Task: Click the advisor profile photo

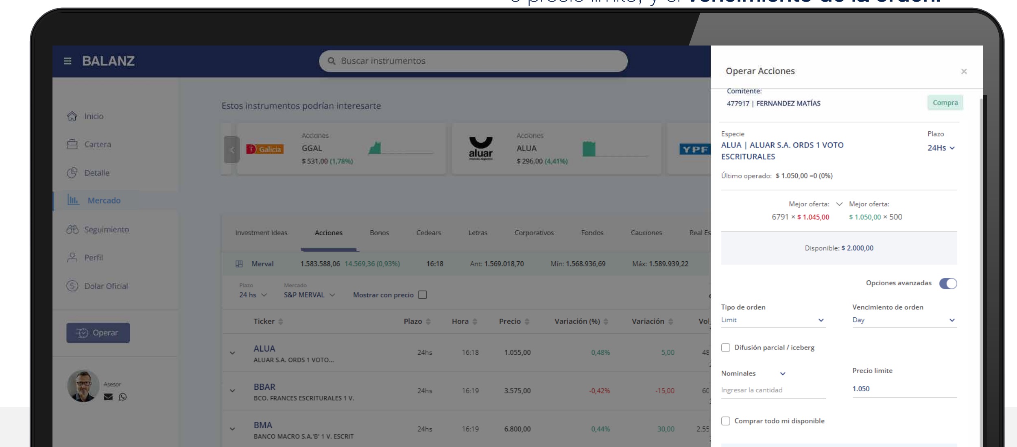Action: pyautogui.click(x=83, y=386)
